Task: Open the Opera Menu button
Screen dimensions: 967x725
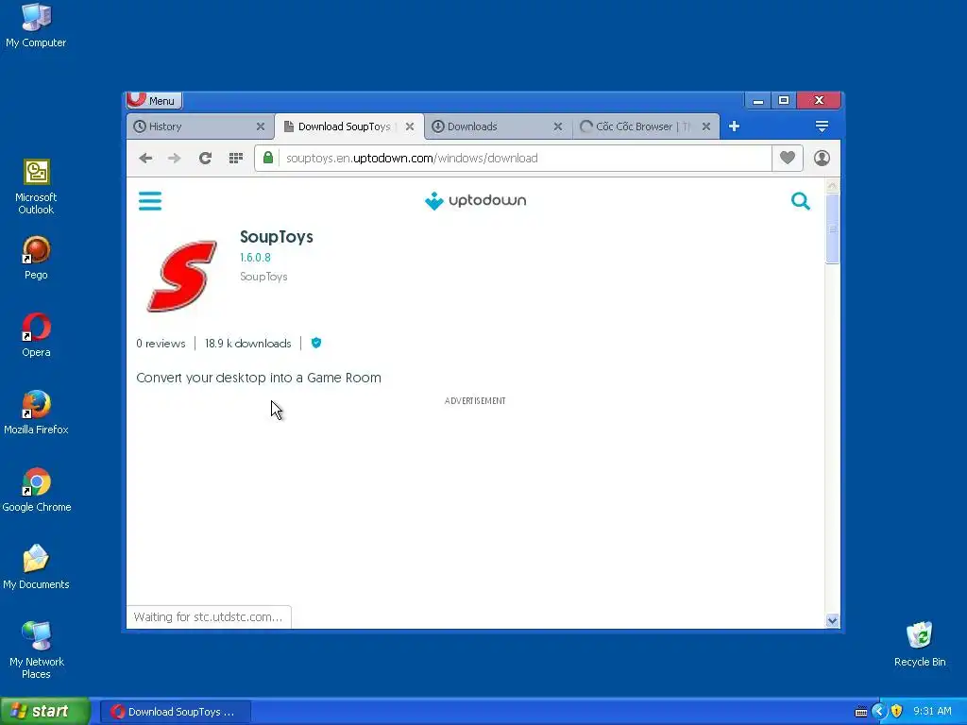Action: click(154, 100)
